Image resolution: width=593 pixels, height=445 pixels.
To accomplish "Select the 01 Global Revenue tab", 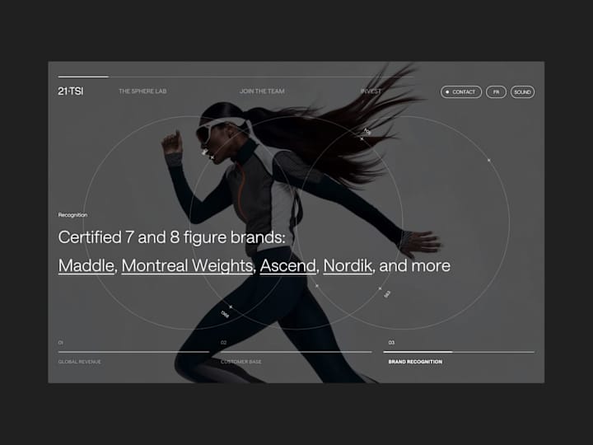I will 133,353.
